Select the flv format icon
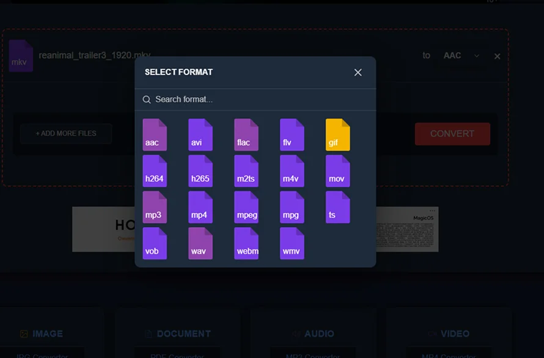This screenshot has width=544, height=358. [x=292, y=134]
